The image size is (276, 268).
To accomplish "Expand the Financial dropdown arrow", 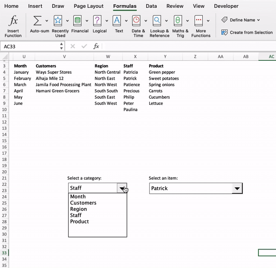I will (x=87, y=21).
